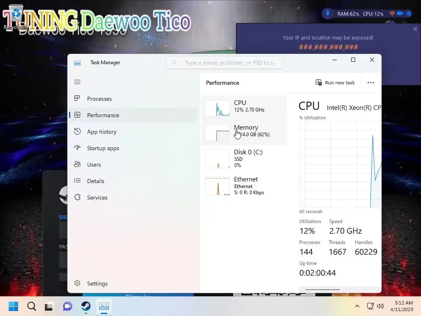Screen dimensions: 421x316
Task: Maximize the Task Manager window
Action: click(353, 60)
